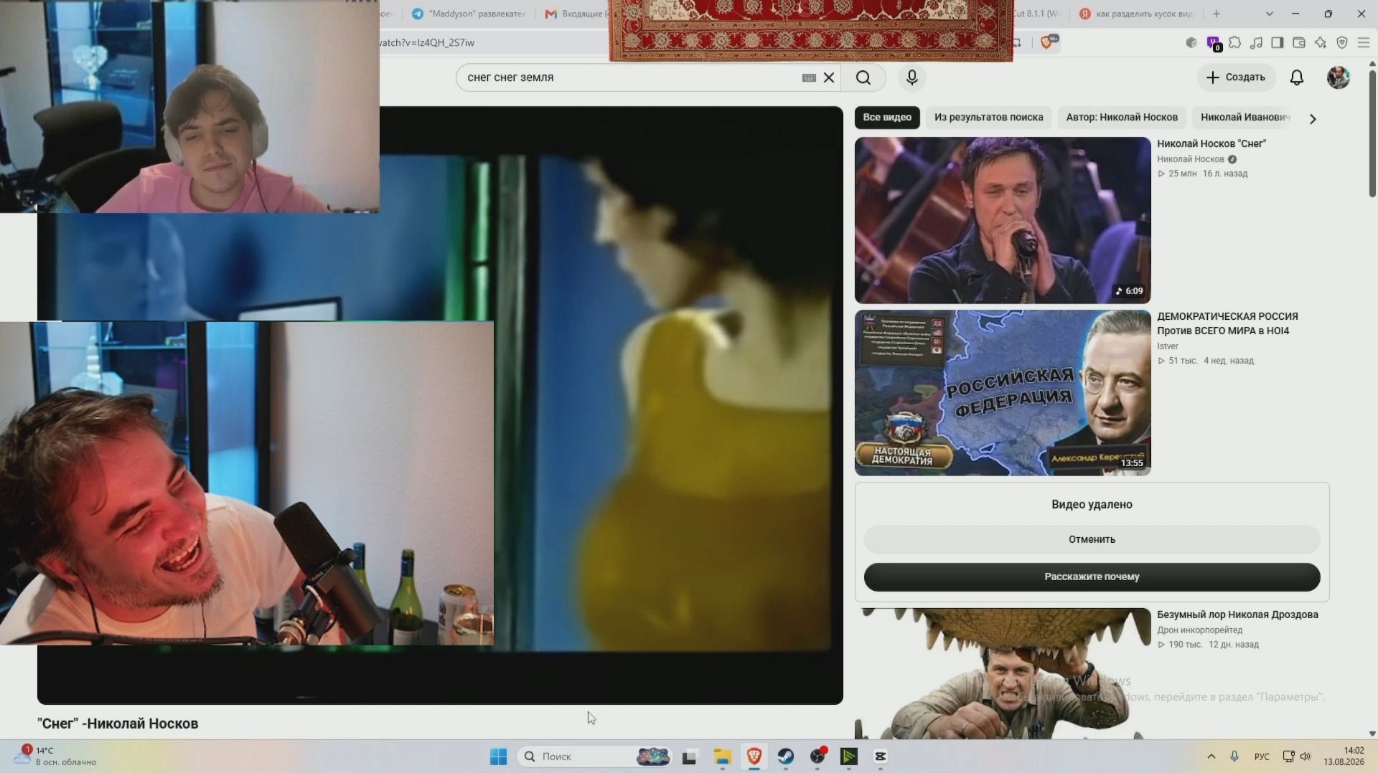Open the browser extensions puzzle icon
Viewport: 1378px width, 773px height.
point(1235,43)
